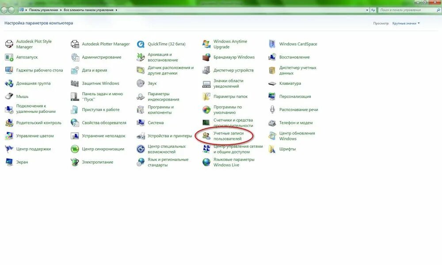Image resolution: width=442 pixels, height=265 pixels.
Task: Open Датчик расположения и другие датчики link
Action: [x=171, y=70]
